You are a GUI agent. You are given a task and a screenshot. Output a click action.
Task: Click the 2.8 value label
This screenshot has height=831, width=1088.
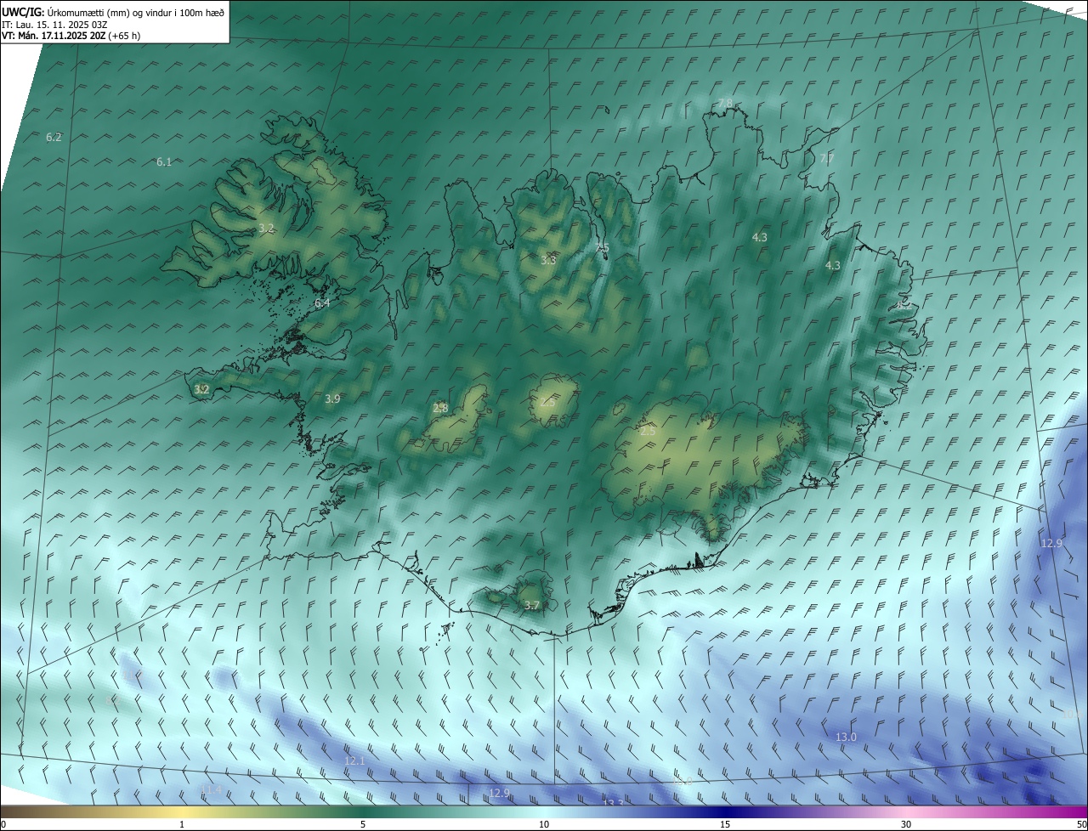click(x=440, y=408)
